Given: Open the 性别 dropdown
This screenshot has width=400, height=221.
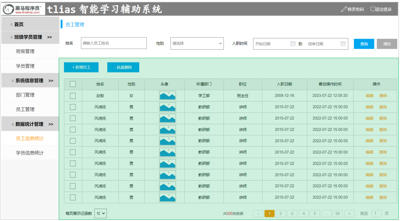Looking at the screenshot, I should (197, 44).
